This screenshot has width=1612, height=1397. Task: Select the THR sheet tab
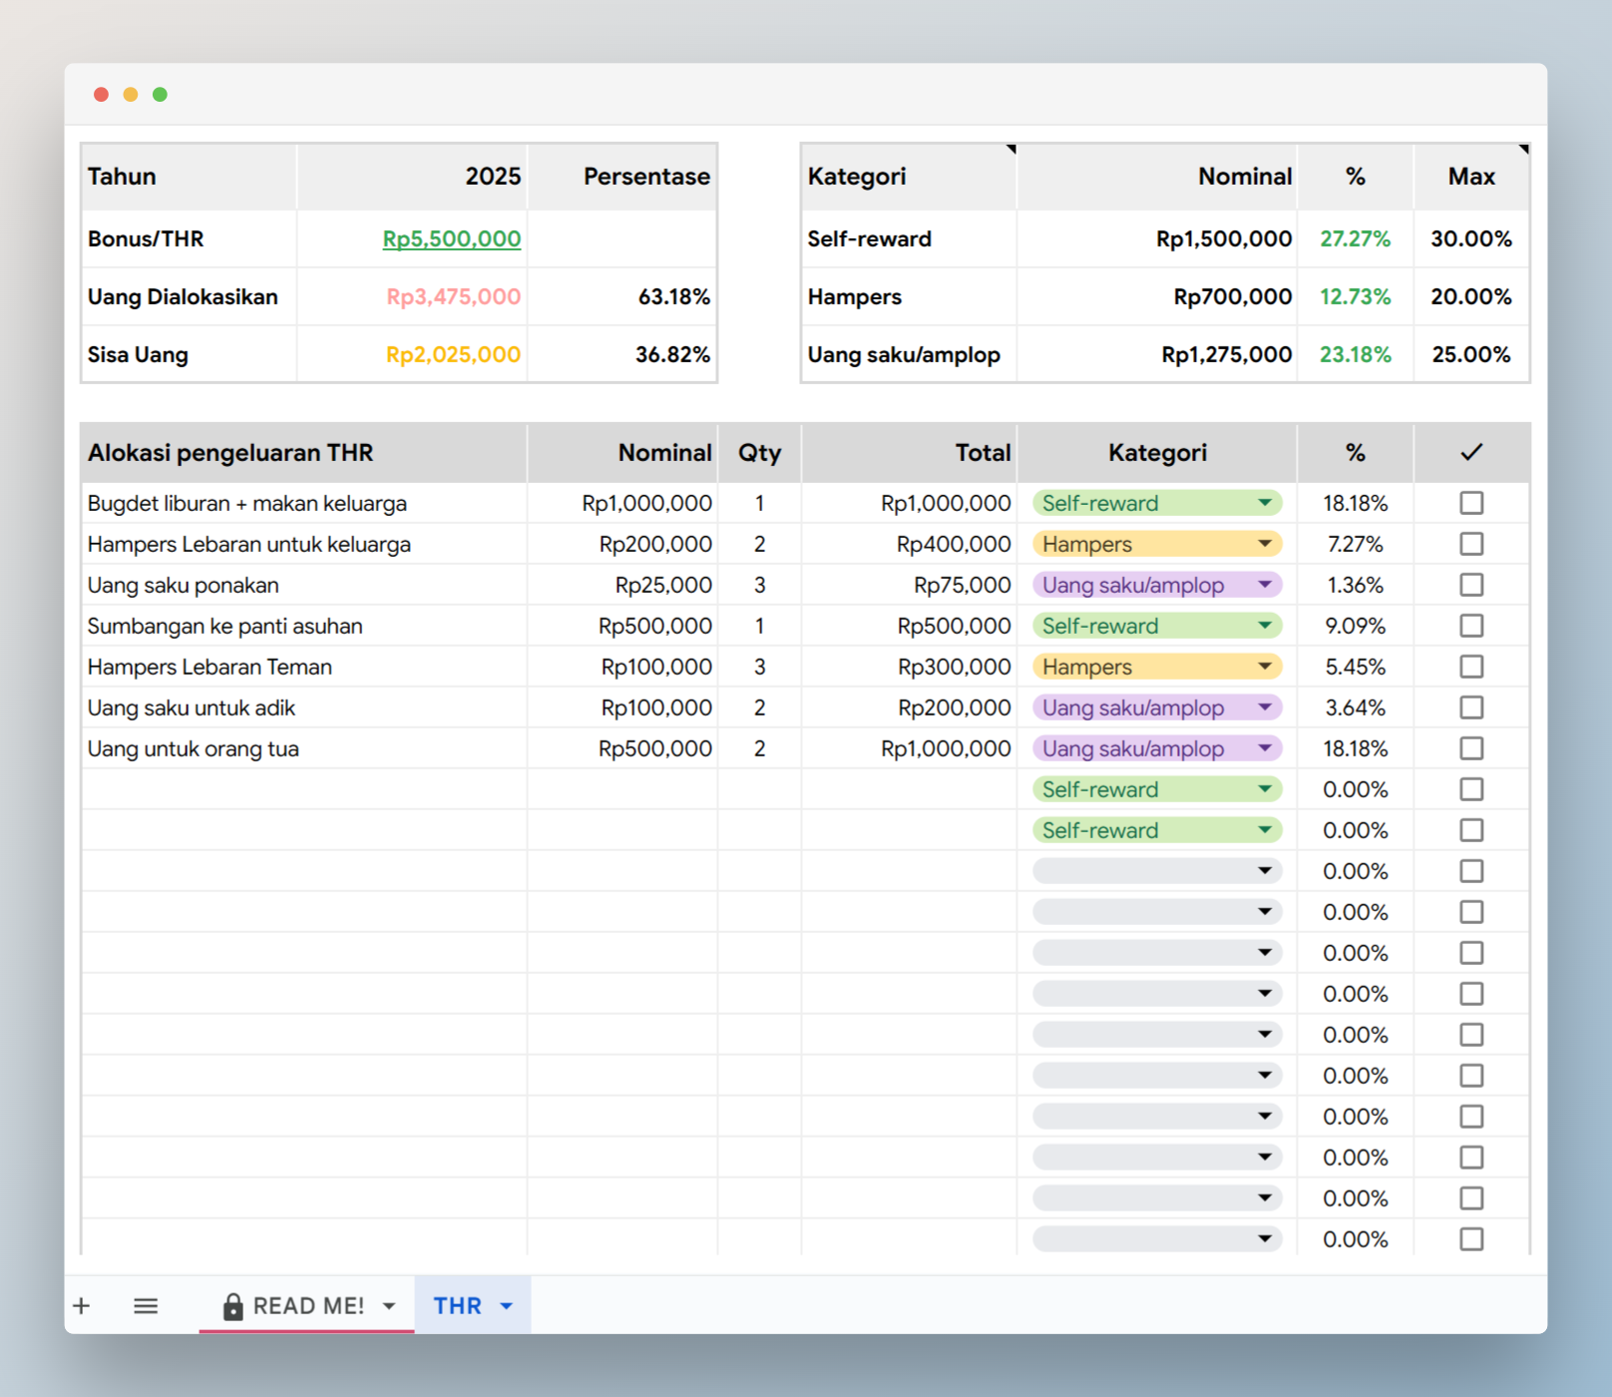473,1305
